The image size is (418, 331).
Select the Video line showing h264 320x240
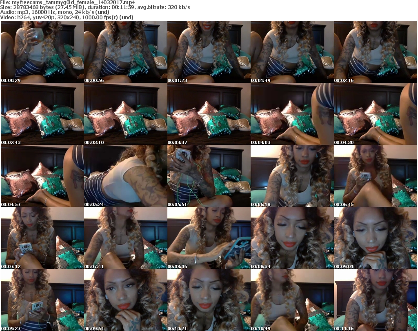click(x=67, y=17)
